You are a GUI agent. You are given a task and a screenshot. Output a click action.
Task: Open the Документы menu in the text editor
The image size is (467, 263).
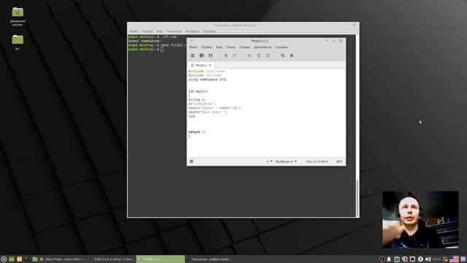(263, 47)
